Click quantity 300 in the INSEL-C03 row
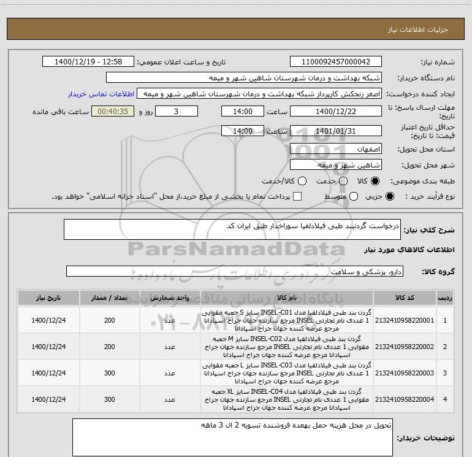The width and height of the screenshot is (472, 457). [110, 373]
